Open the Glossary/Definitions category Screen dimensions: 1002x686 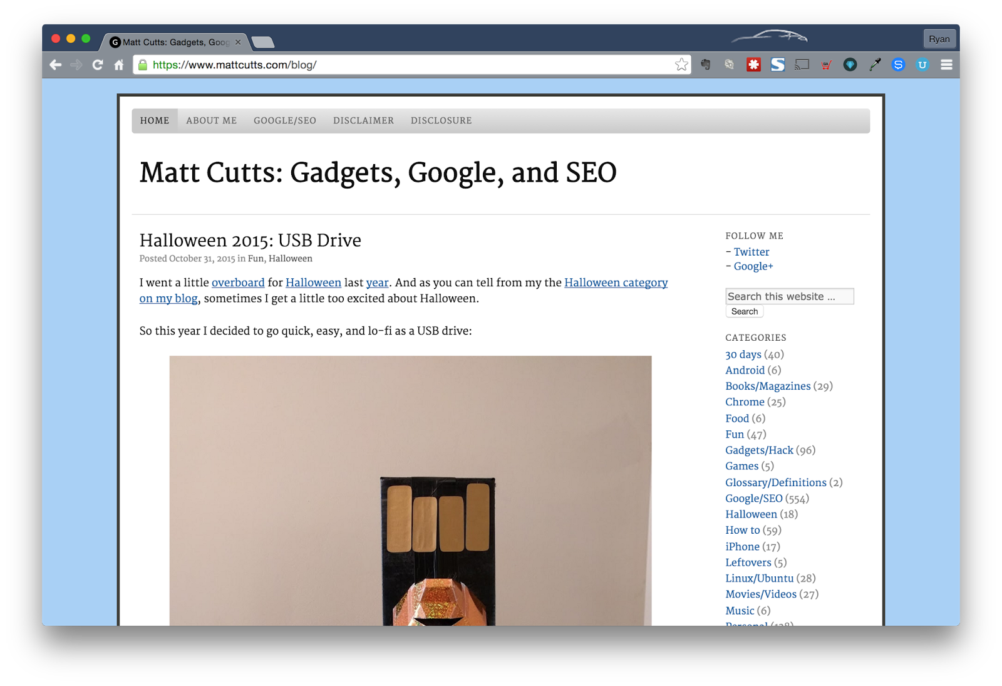click(776, 482)
